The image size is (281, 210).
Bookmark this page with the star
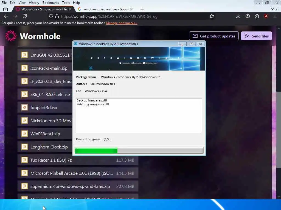(212, 16)
